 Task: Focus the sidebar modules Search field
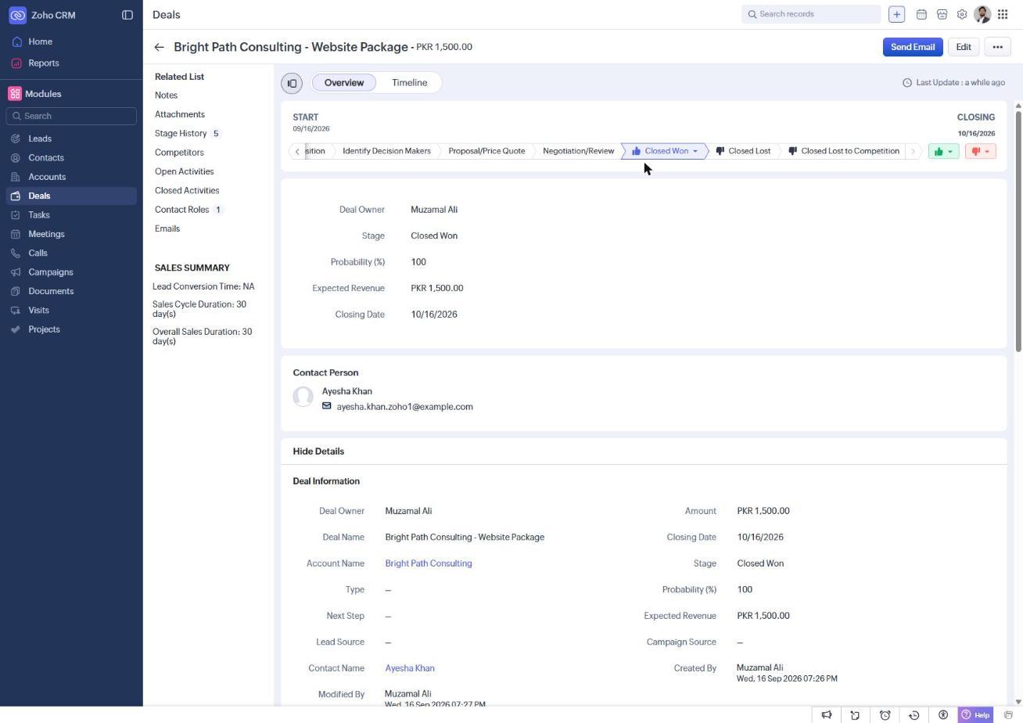click(x=71, y=116)
